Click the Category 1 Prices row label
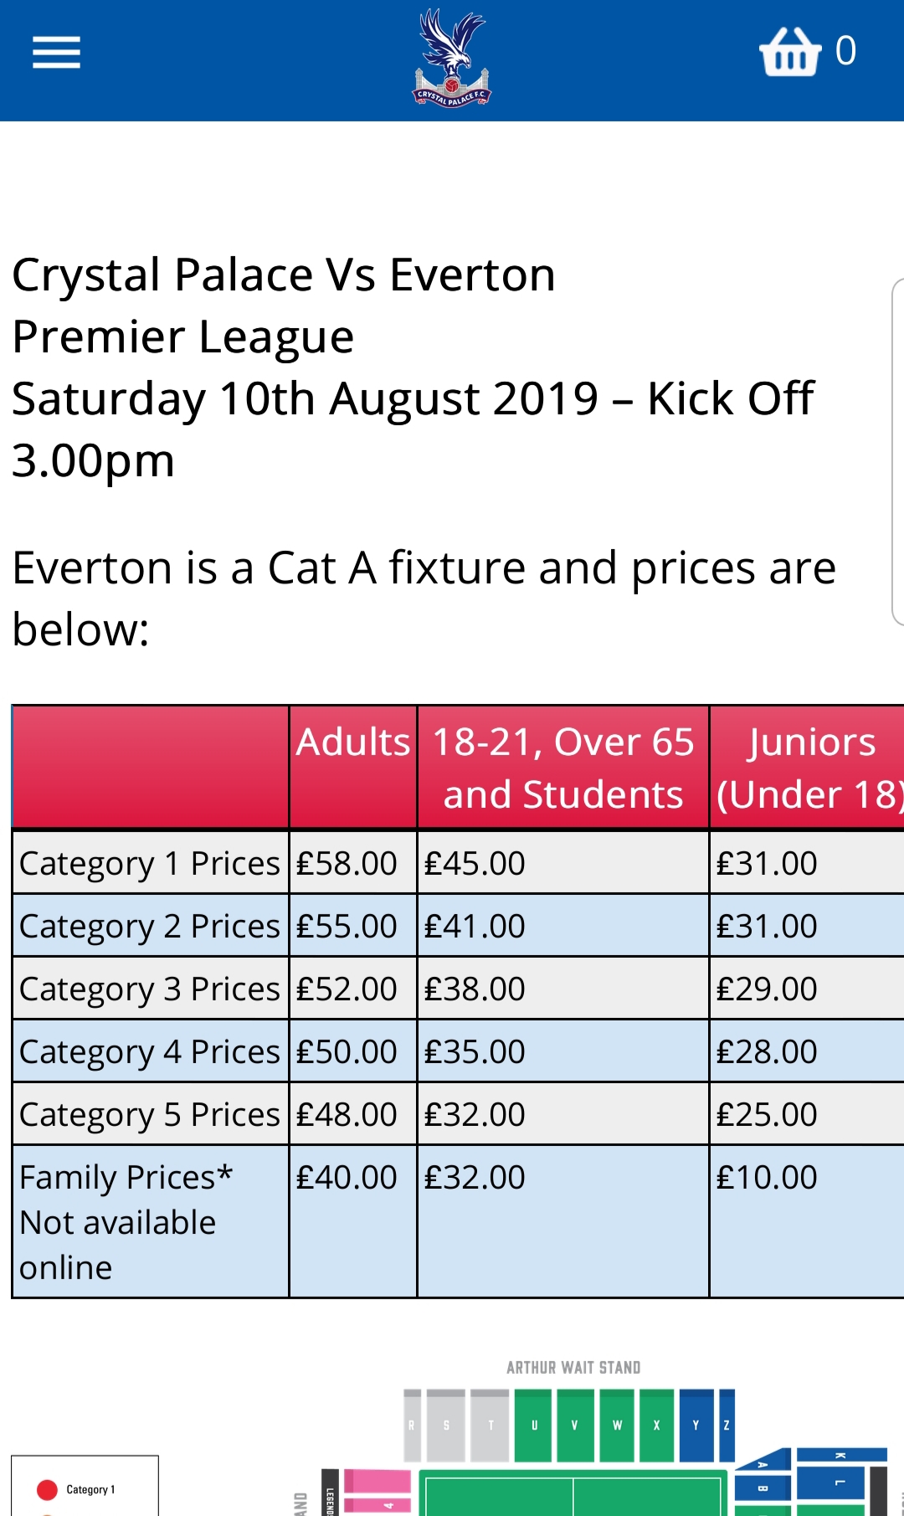The height and width of the screenshot is (1516, 904). tap(150, 863)
